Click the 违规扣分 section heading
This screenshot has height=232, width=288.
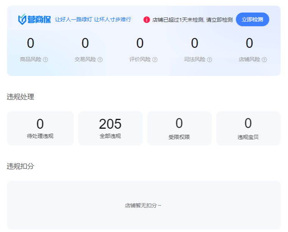tap(20, 166)
